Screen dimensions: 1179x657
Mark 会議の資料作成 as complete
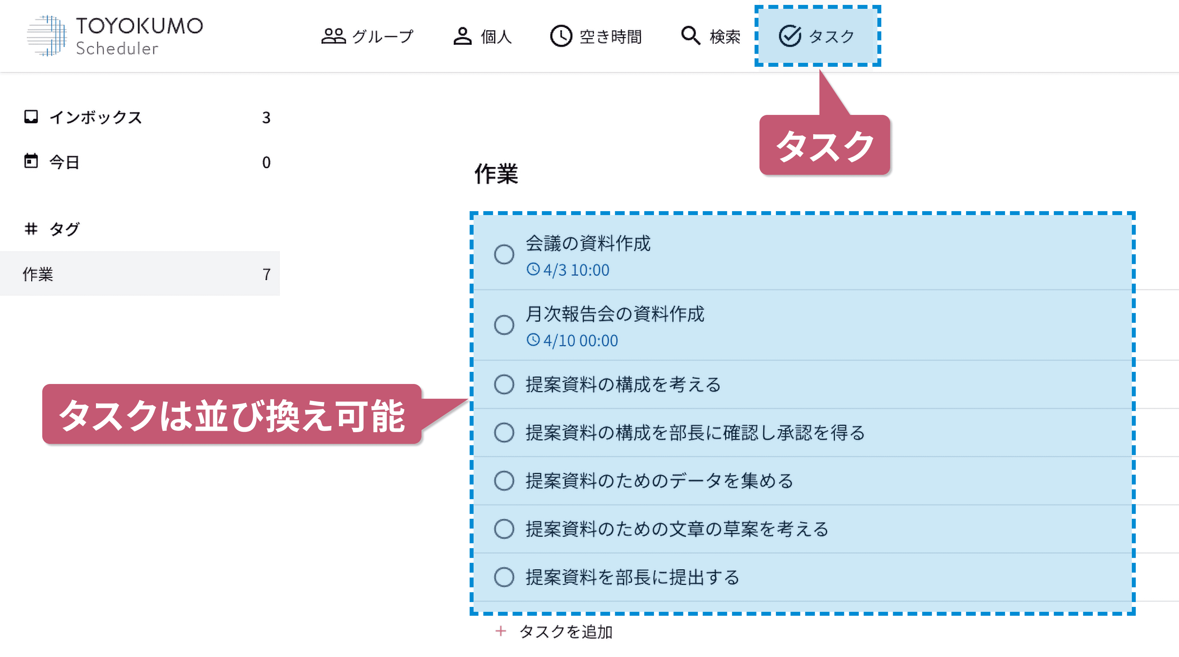(x=504, y=254)
